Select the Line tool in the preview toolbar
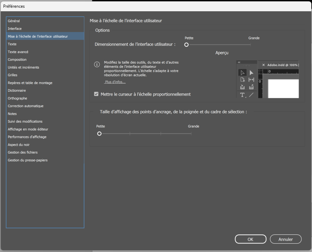312x252 pixels. pyautogui.click(x=251, y=95)
